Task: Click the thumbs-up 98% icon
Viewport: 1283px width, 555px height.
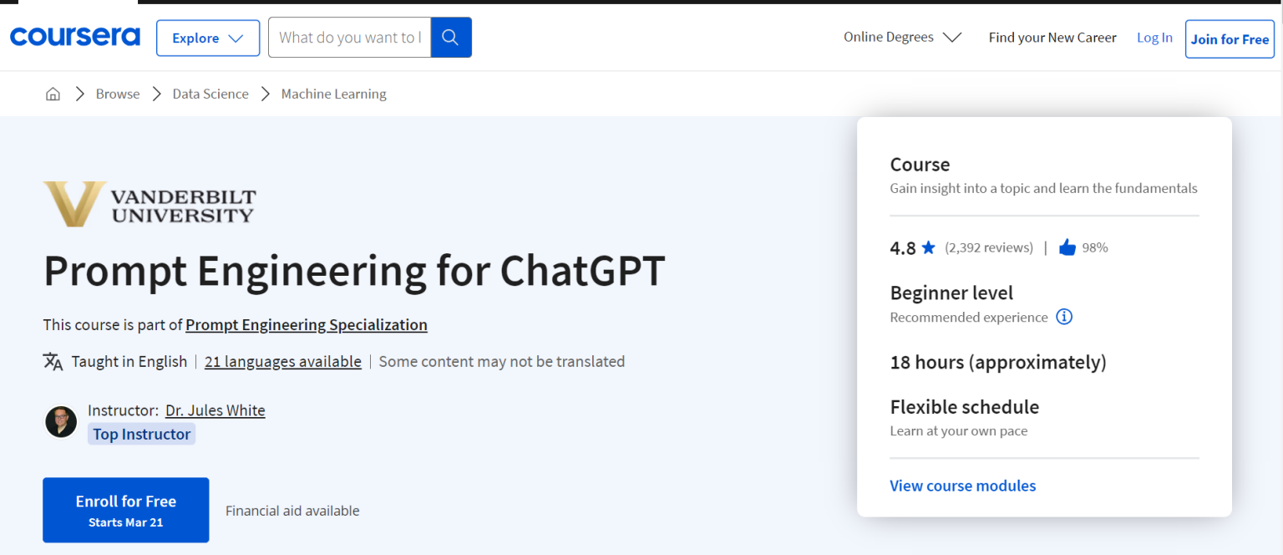Action: 1067,247
